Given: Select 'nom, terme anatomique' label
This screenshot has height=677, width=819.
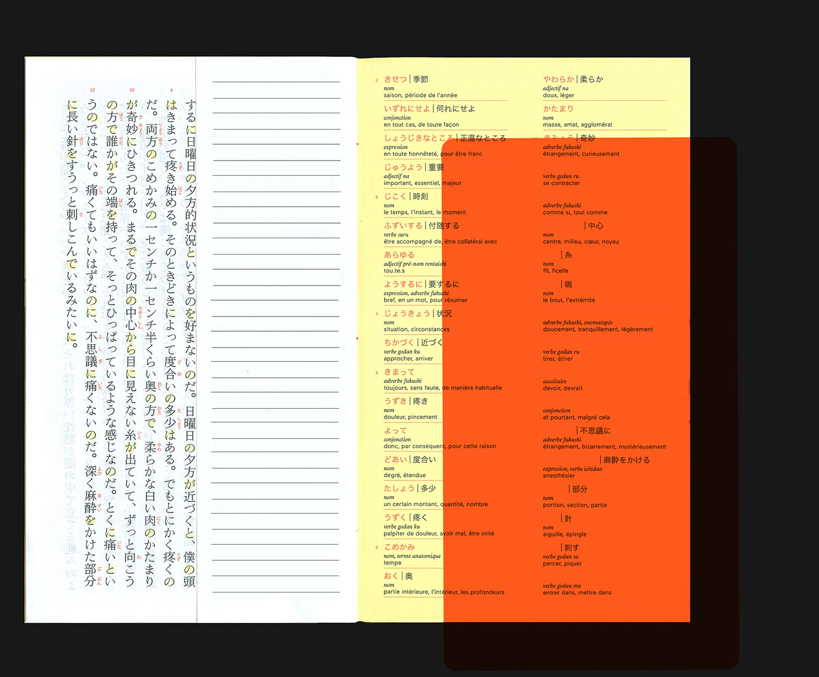Looking at the screenshot, I should 412,556.
